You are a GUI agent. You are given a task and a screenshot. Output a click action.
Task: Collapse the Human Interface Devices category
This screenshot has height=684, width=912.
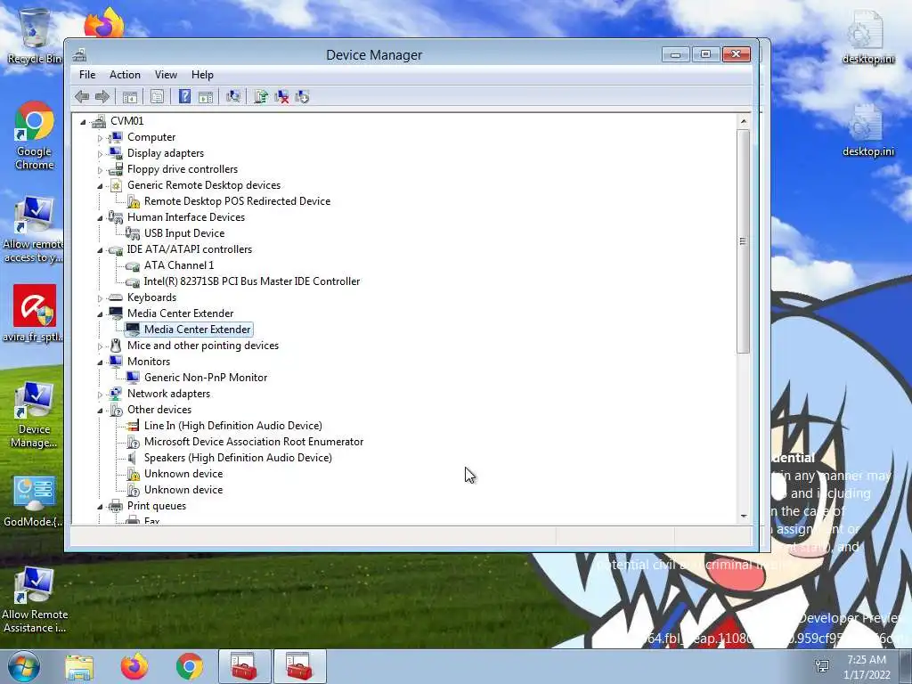pyautogui.click(x=100, y=218)
